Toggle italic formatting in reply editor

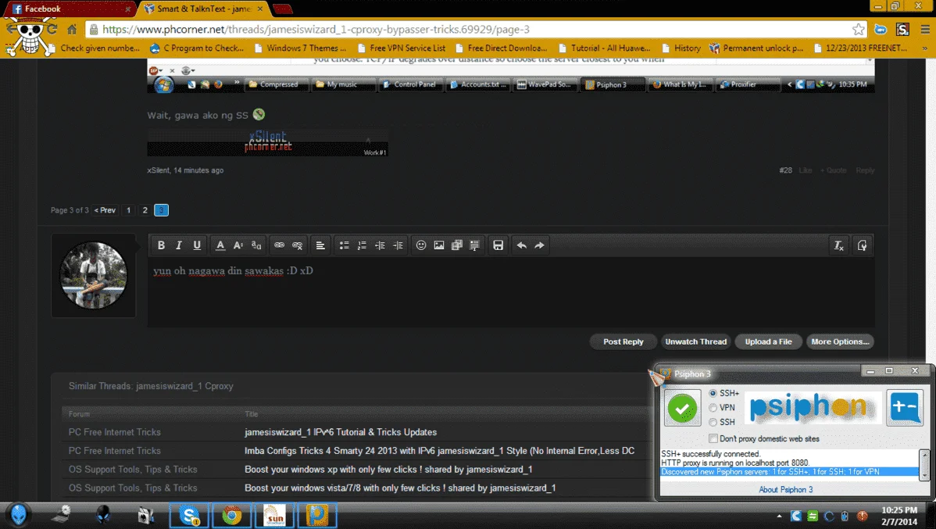pos(178,245)
